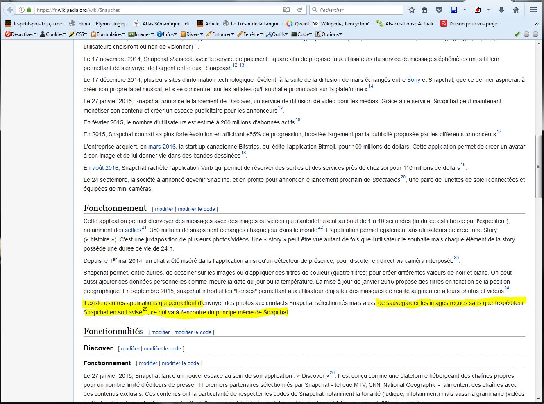Reload the current Wikipedia page
The width and height of the screenshot is (544, 404).
coord(299,10)
